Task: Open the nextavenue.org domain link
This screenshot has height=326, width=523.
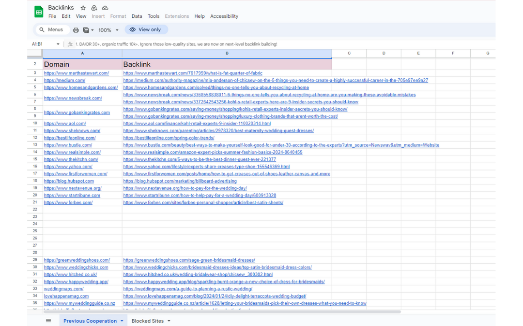Action: [73, 188]
